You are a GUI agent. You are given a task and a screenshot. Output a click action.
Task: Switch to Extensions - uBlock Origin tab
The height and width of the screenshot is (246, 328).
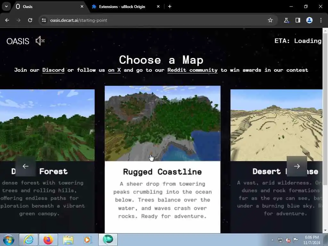coord(122,6)
